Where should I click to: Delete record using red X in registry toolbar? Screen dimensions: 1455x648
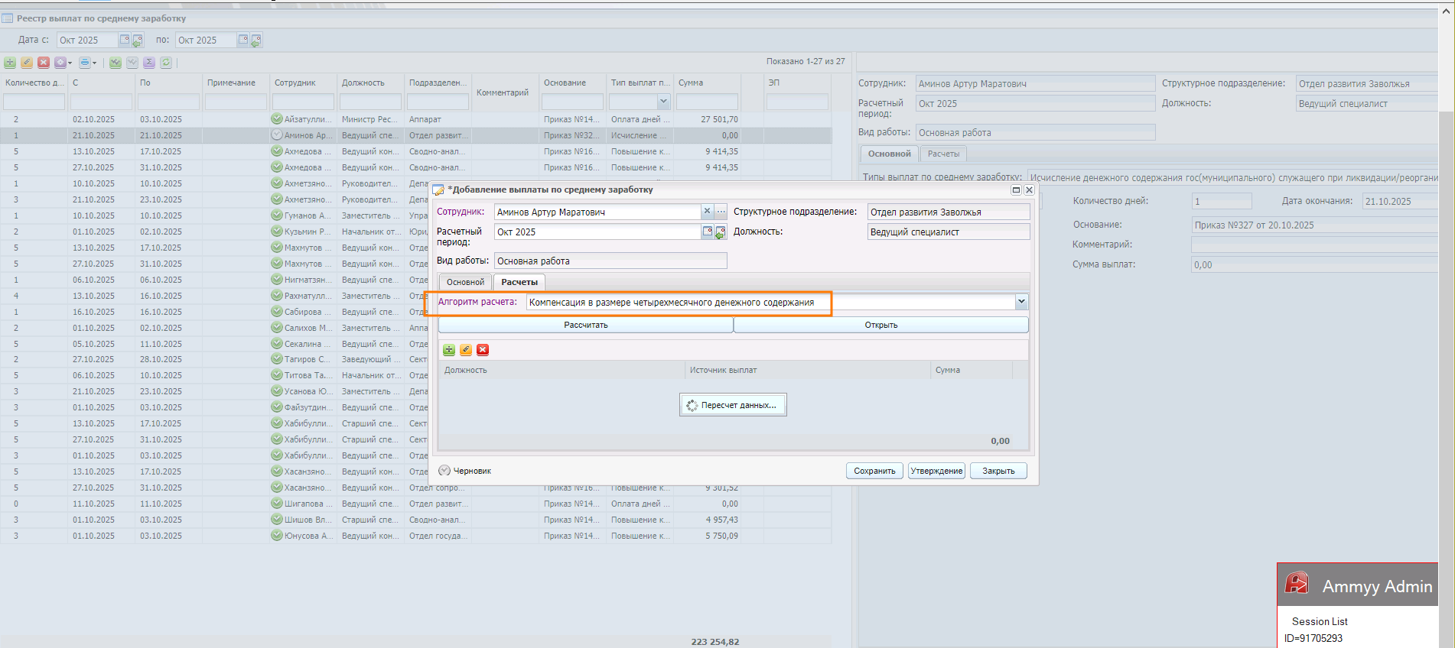44,63
